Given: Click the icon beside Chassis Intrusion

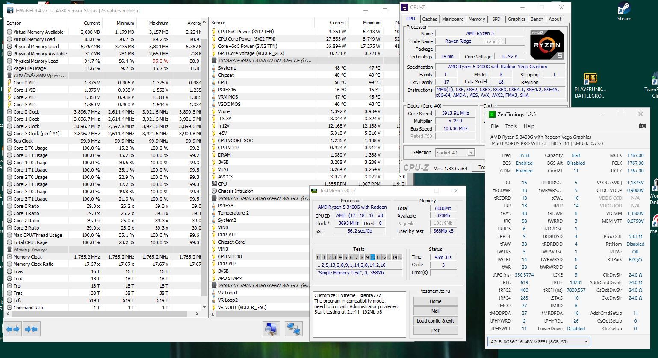Looking at the screenshot, I should pos(214,191).
